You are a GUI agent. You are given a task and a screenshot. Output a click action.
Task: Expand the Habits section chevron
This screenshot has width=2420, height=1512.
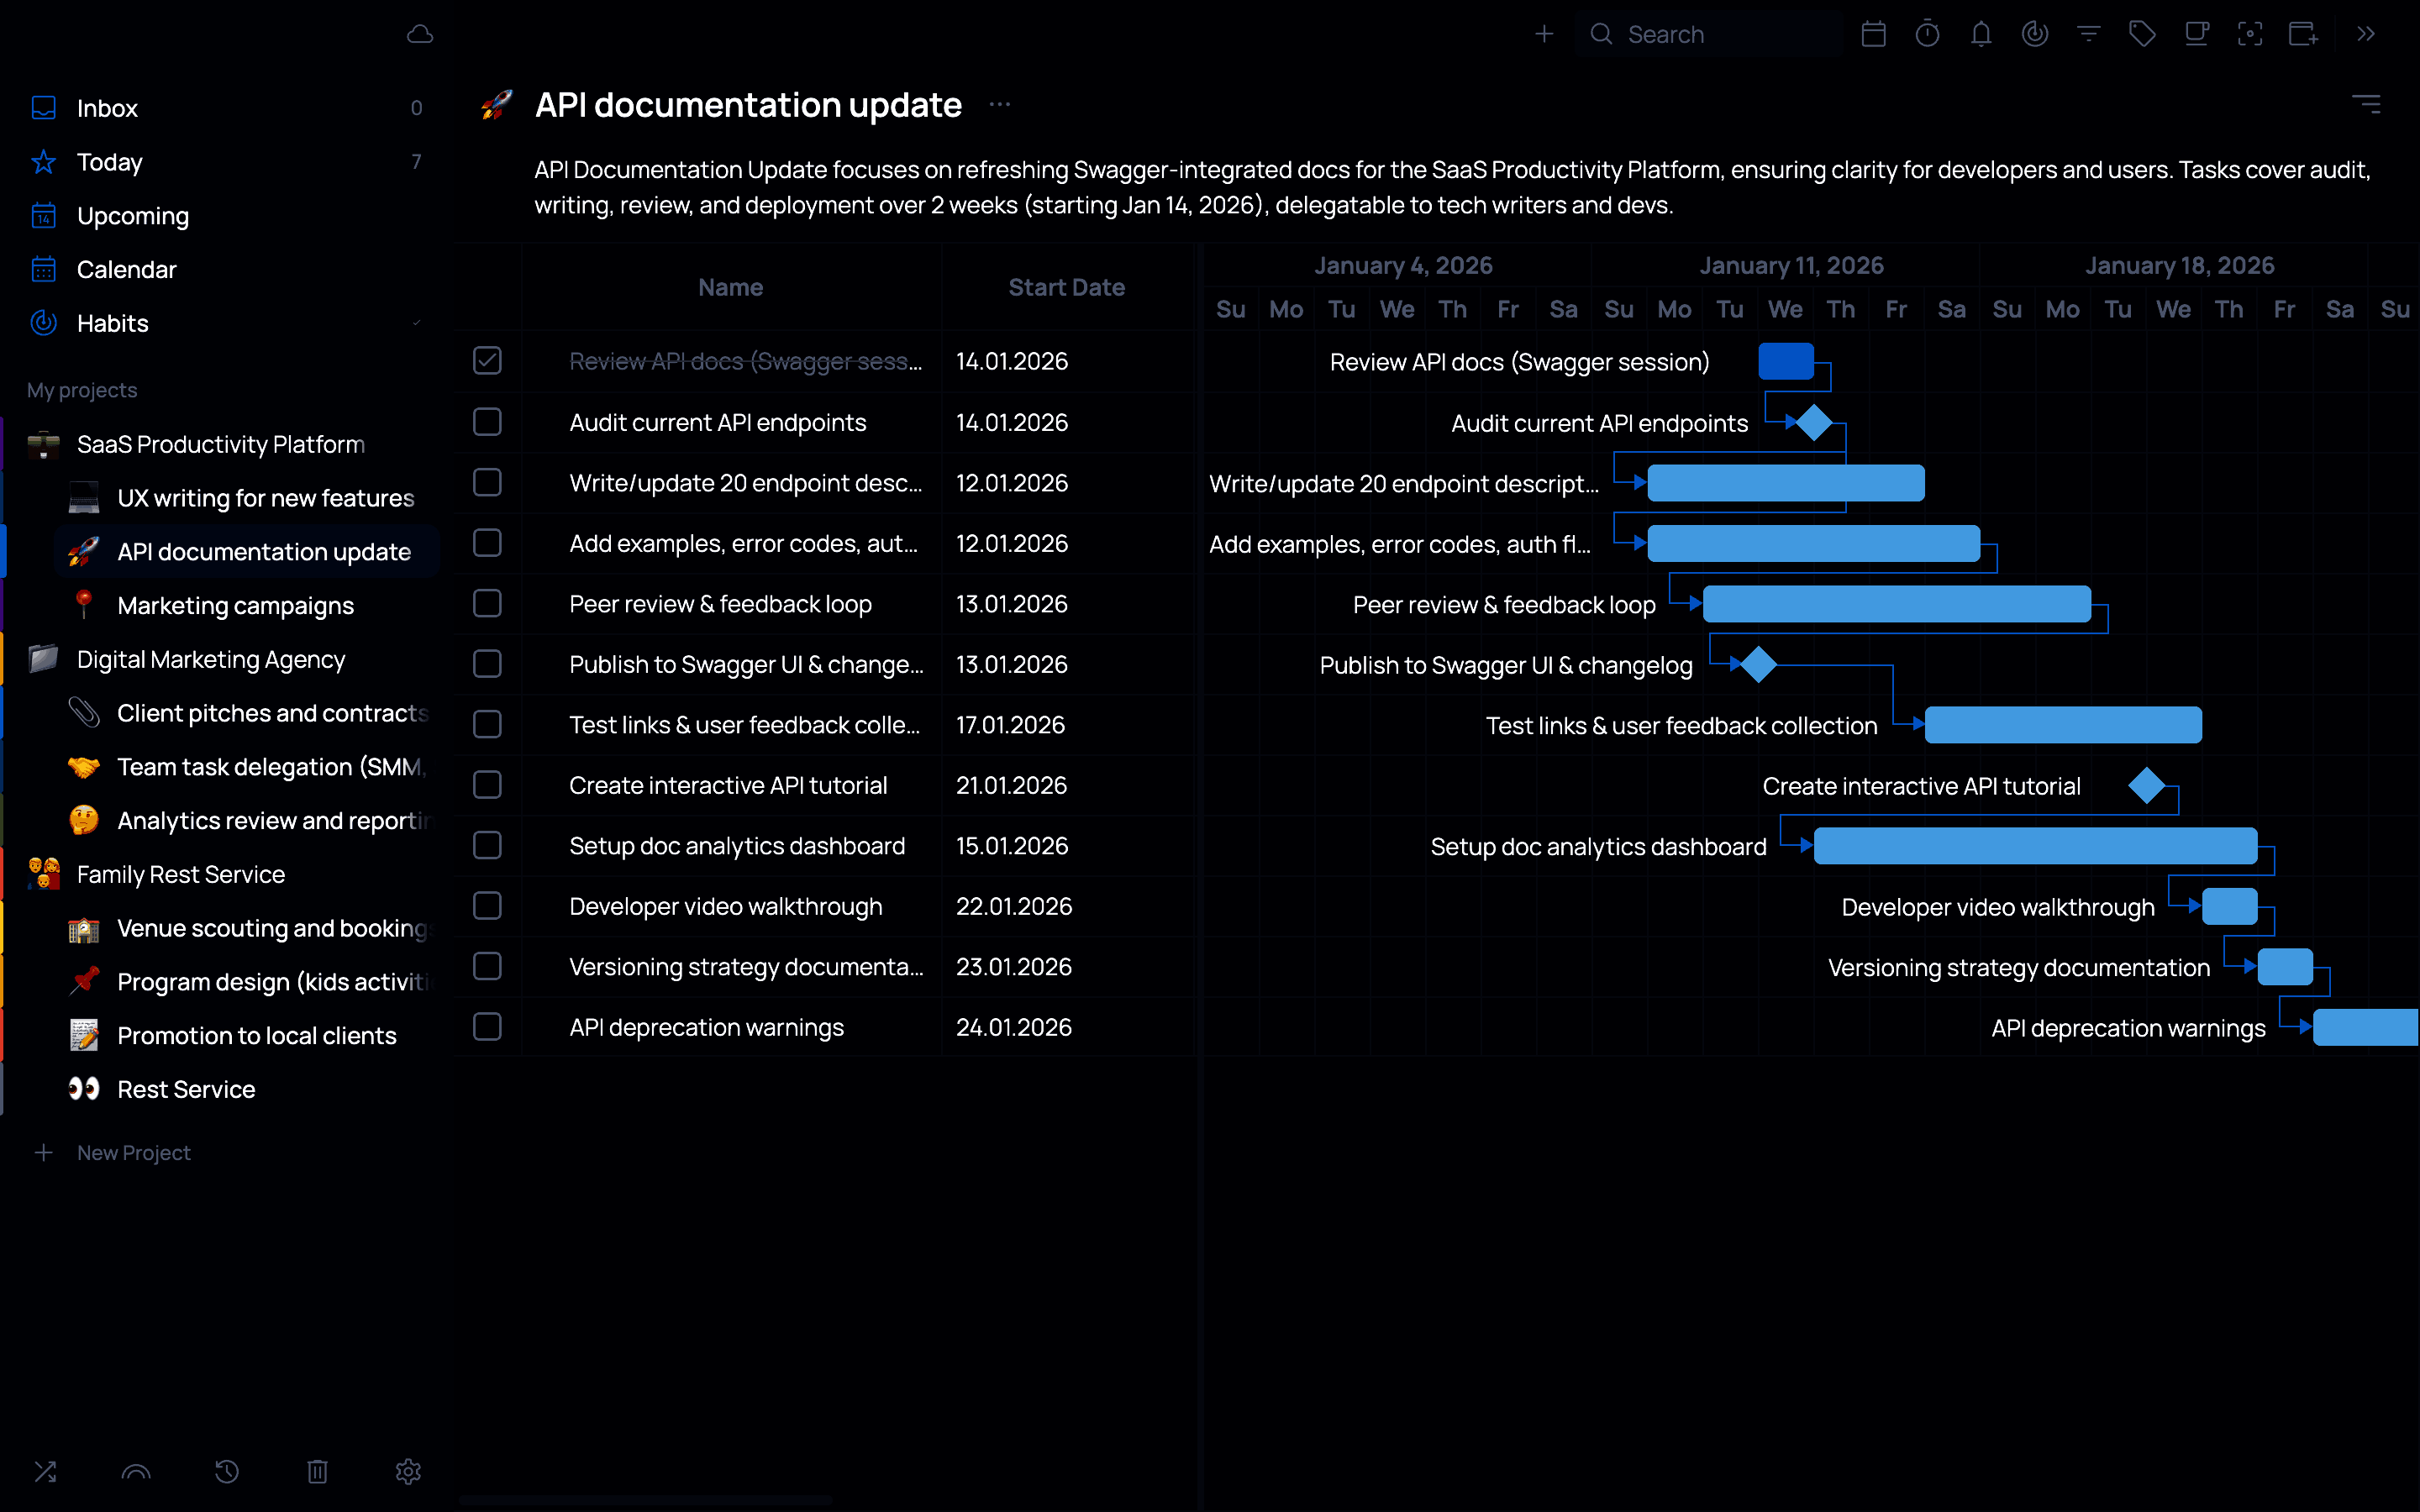417,323
